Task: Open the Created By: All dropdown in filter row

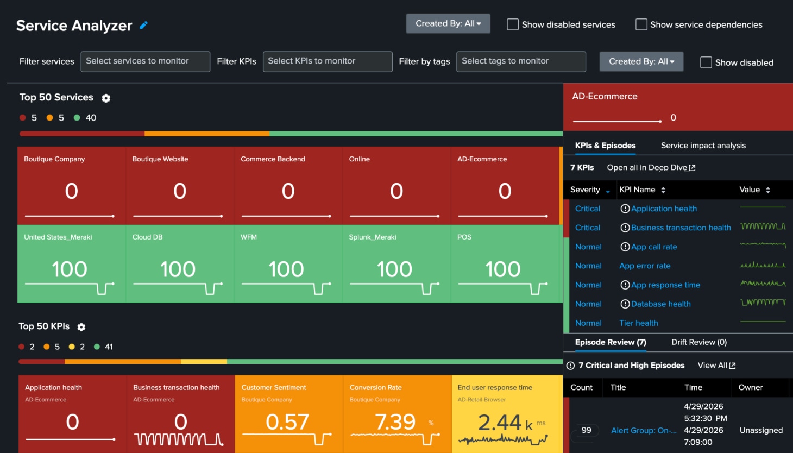Action: (641, 61)
